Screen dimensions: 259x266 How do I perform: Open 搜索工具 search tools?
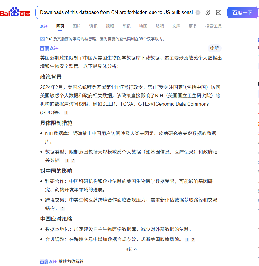pos(214,26)
